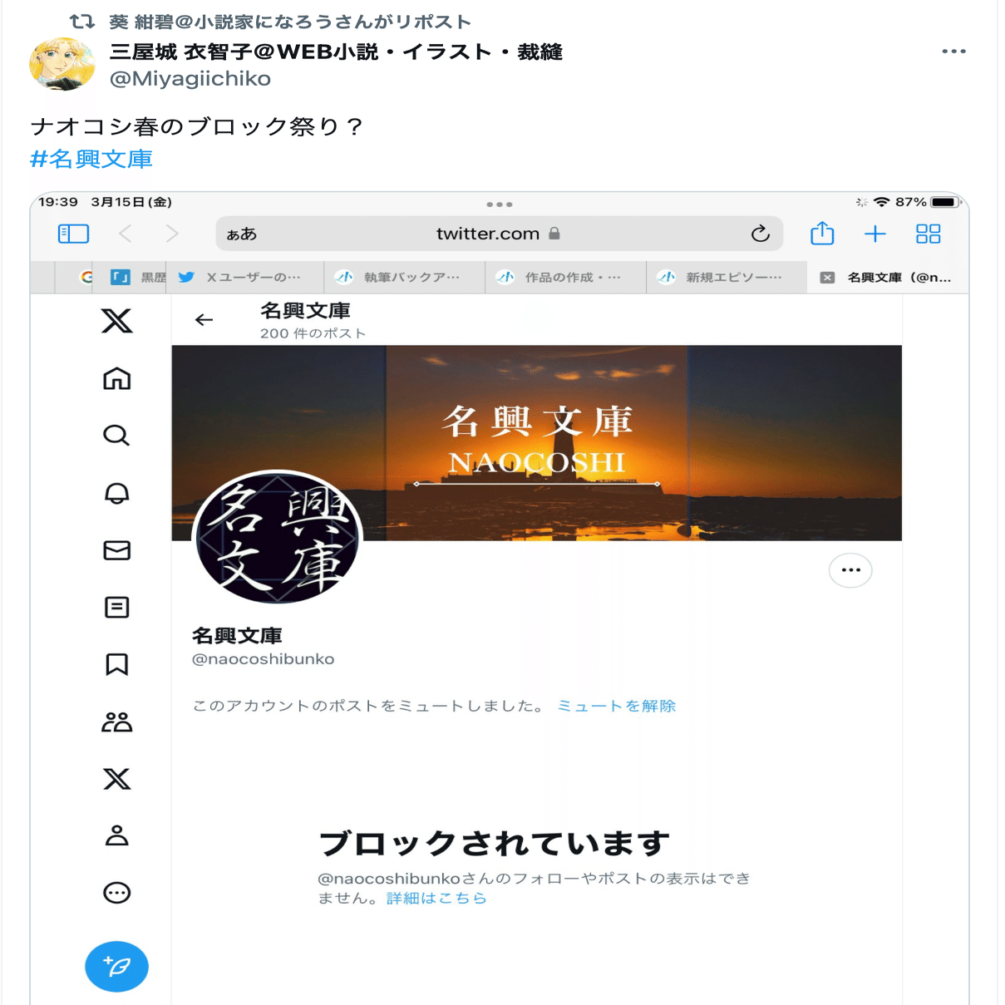Click the 名興文庫 circular profile avatar
Image resolution: width=1005 pixels, height=1005 pixels.
click(x=278, y=538)
